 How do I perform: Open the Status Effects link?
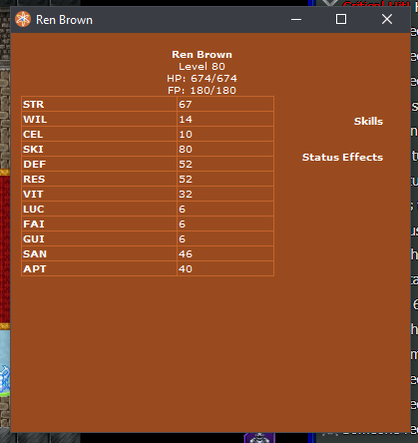pyautogui.click(x=342, y=157)
